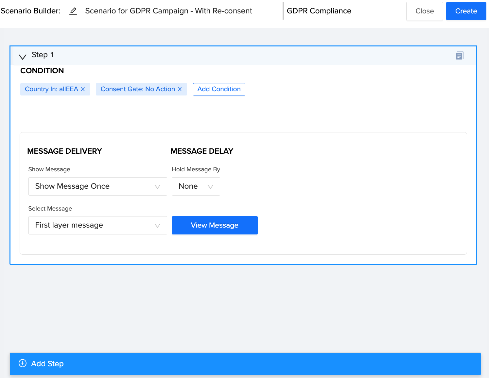Viewport: 489px width, 378px height.
Task: Click the scenario name to edit it
Action: (168, 11)
